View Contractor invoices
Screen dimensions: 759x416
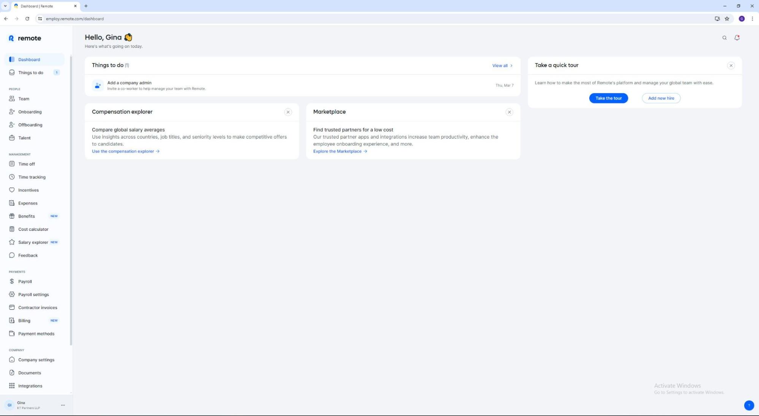click(38, 307)
